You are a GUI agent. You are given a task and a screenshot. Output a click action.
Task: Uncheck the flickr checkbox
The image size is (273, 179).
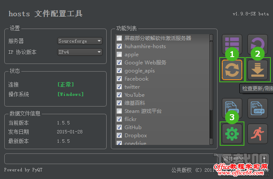pos(119,119)
